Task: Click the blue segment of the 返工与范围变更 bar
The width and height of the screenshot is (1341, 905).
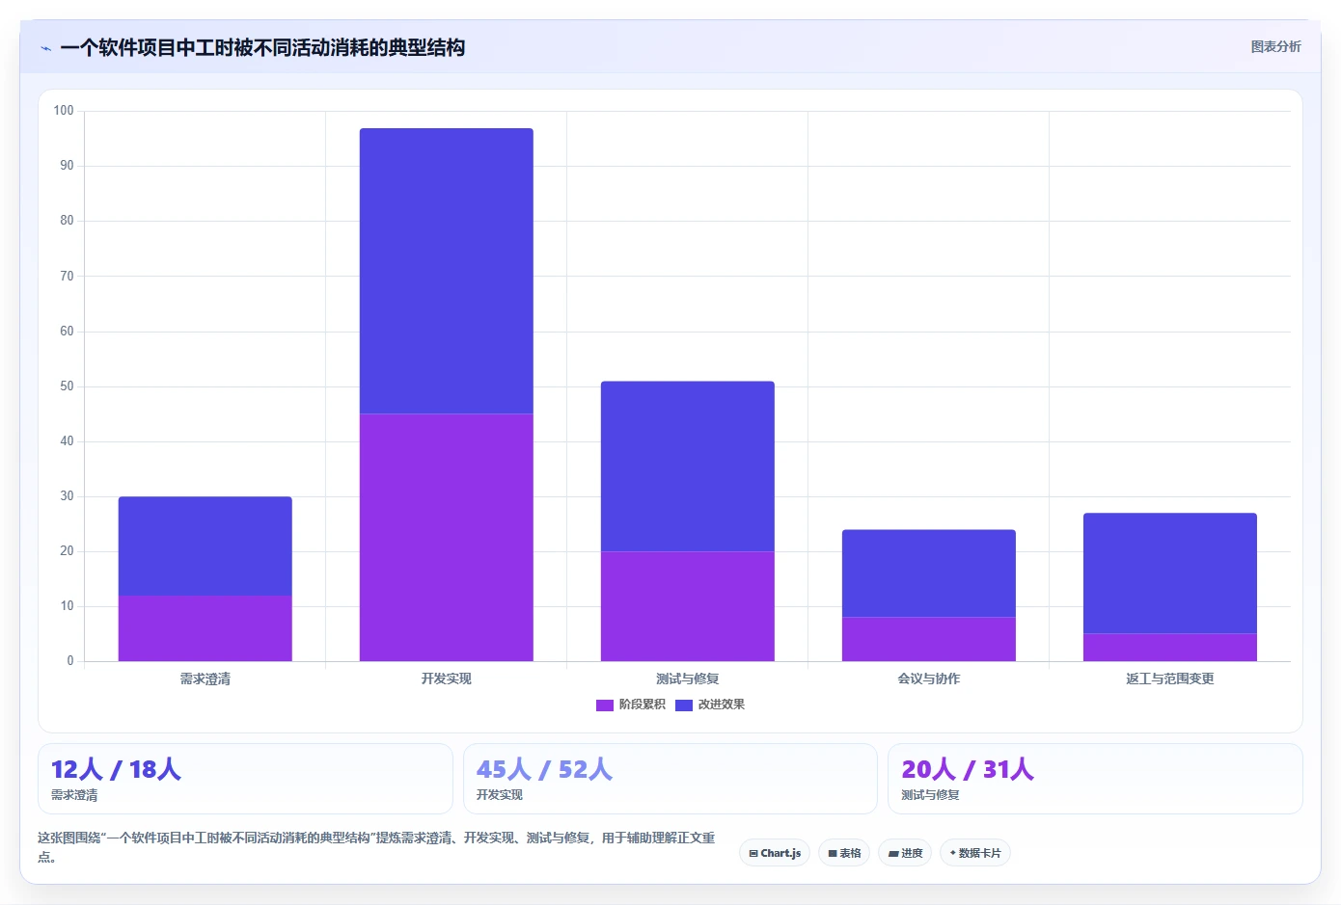Action: click(1170, 573)
